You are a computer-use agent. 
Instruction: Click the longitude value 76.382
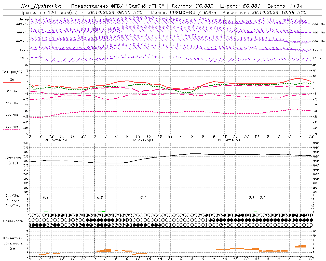(205, 6)
